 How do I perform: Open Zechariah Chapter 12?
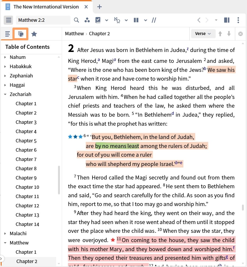(x=27, y=206)
